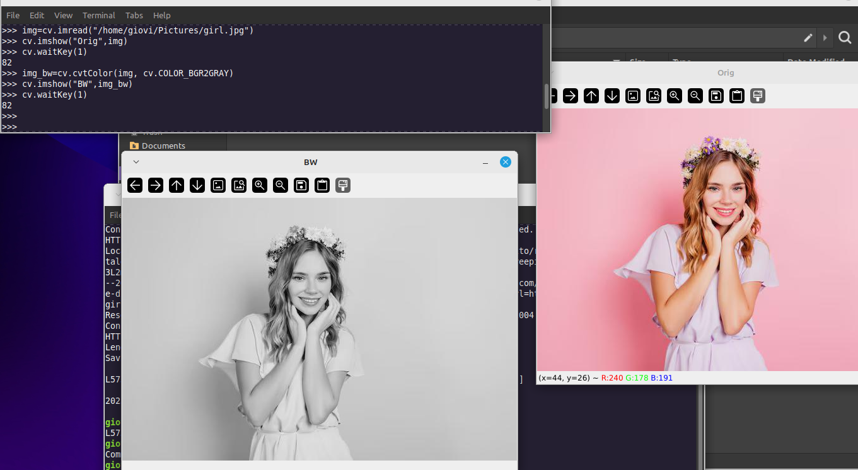Screen dimensions: 858x470
Task: Save the BW image with floppy icon
Action: [301, 185]
